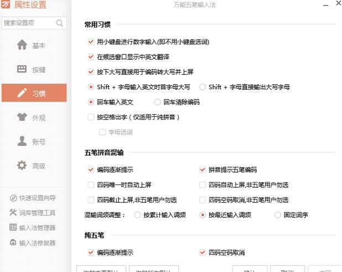The height and width of the screenshot is (272, 342).
Task: Open 输入法修复器 link
Action: click(x=37, y=243)
